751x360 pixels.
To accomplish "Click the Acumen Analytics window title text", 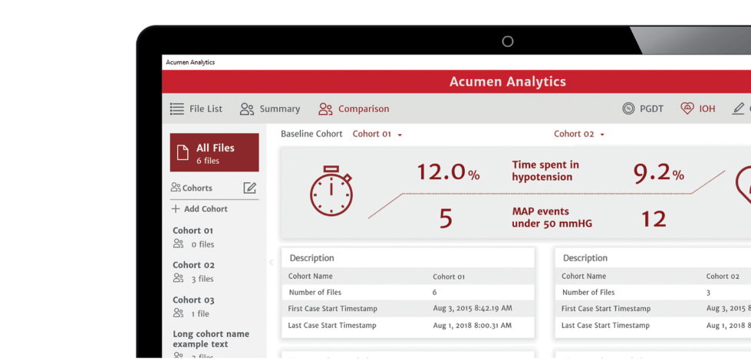I will (190, 62).
